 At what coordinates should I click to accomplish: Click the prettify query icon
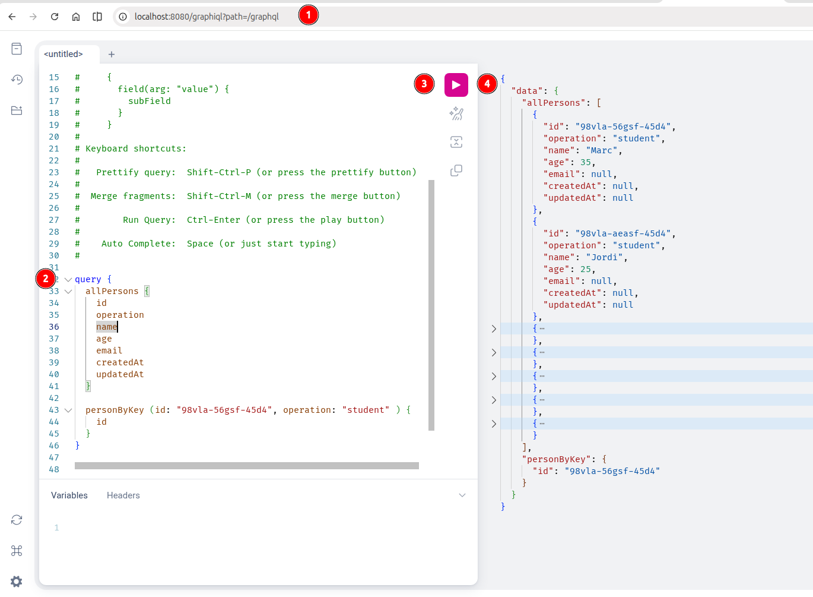456,113
